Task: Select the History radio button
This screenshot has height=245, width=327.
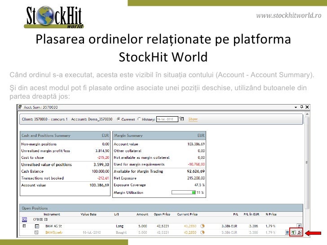Action: click(139, 119)
